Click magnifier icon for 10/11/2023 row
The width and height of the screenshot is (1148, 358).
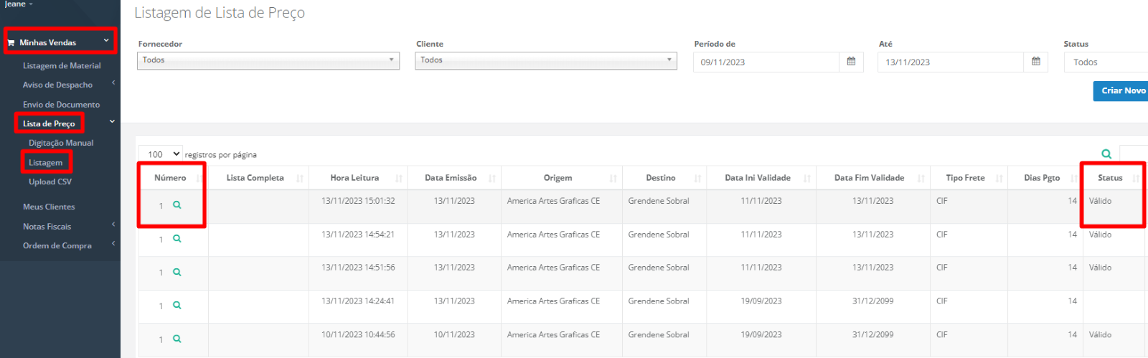pyautogui.click(x=177, y=339)
